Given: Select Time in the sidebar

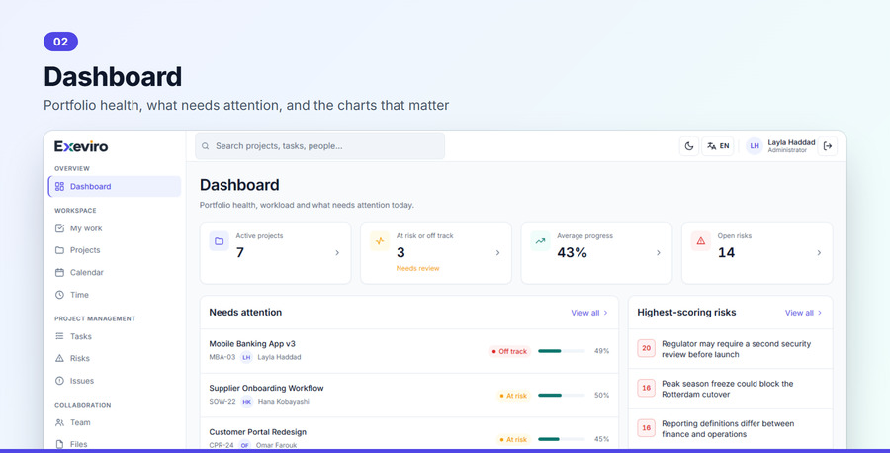Looking at the screenshot, I should click(115, 295).
